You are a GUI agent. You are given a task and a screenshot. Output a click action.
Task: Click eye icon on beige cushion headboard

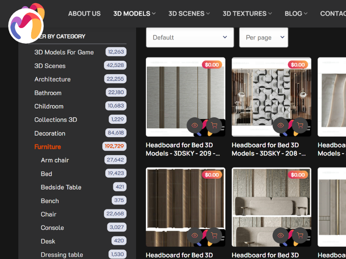tap(281, 236)
